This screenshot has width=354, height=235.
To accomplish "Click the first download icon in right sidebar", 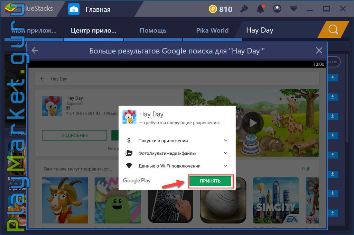I will (x=333, y=78).
